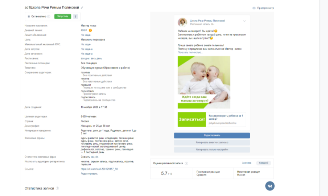Open the round VK logo button
This screenshot has width=328, height=196.
[x=270, y=186]
